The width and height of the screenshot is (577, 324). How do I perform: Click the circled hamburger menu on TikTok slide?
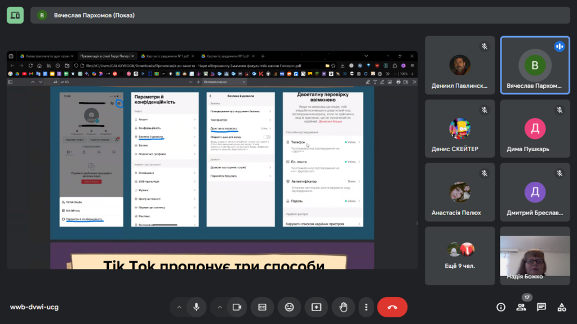coord(119,103)
